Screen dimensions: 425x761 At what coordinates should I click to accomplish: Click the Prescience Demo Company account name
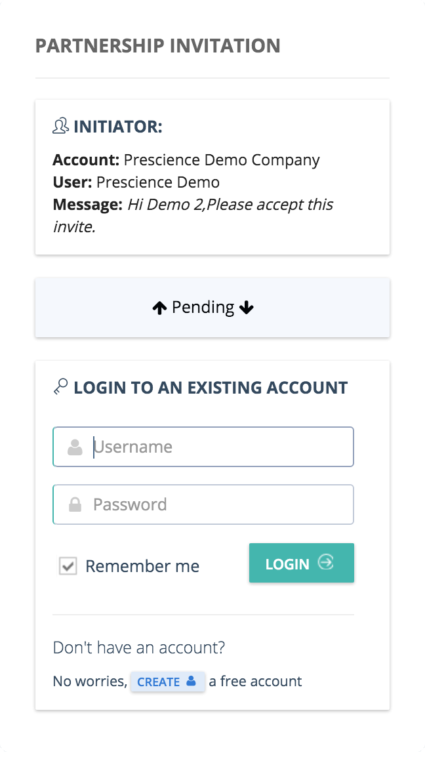click(222, 160)
